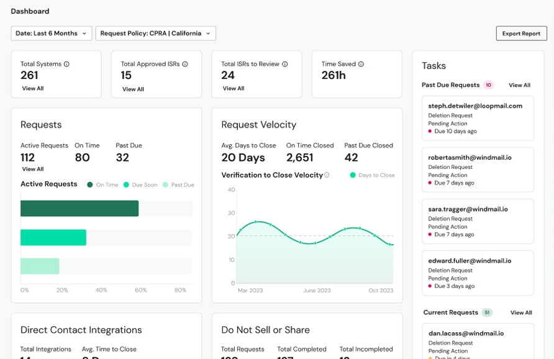554x359 pixels.
Task: Click the Mar 2023 axis label
Action: click(x=250, y=291)
